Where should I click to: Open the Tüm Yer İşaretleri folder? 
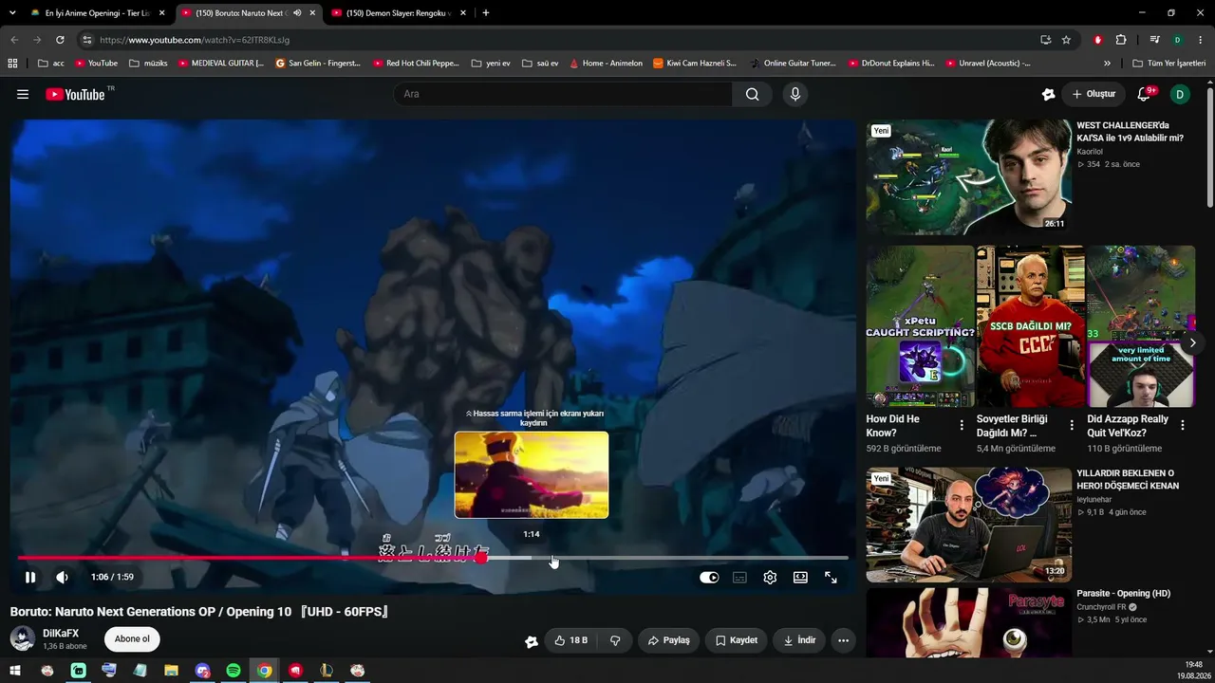click(x=1168, y=64)
